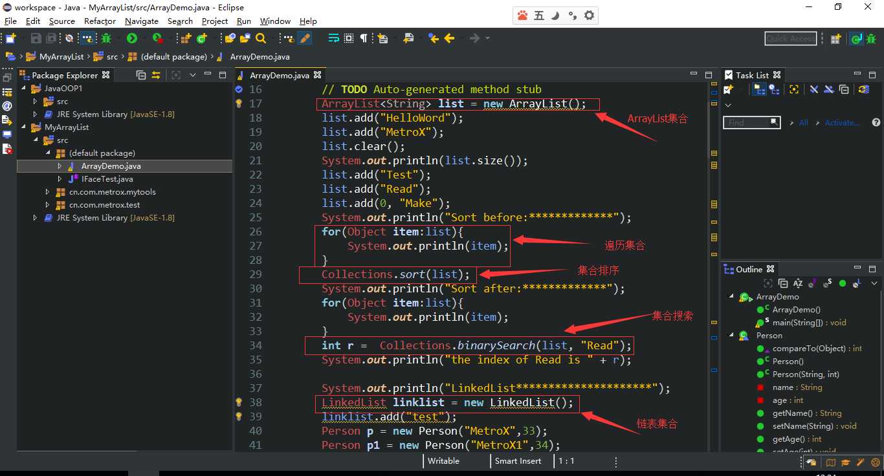Click src in the breadcrumb bar
Image resolution: width=884 pixels, height=476 pixels.
112,57
